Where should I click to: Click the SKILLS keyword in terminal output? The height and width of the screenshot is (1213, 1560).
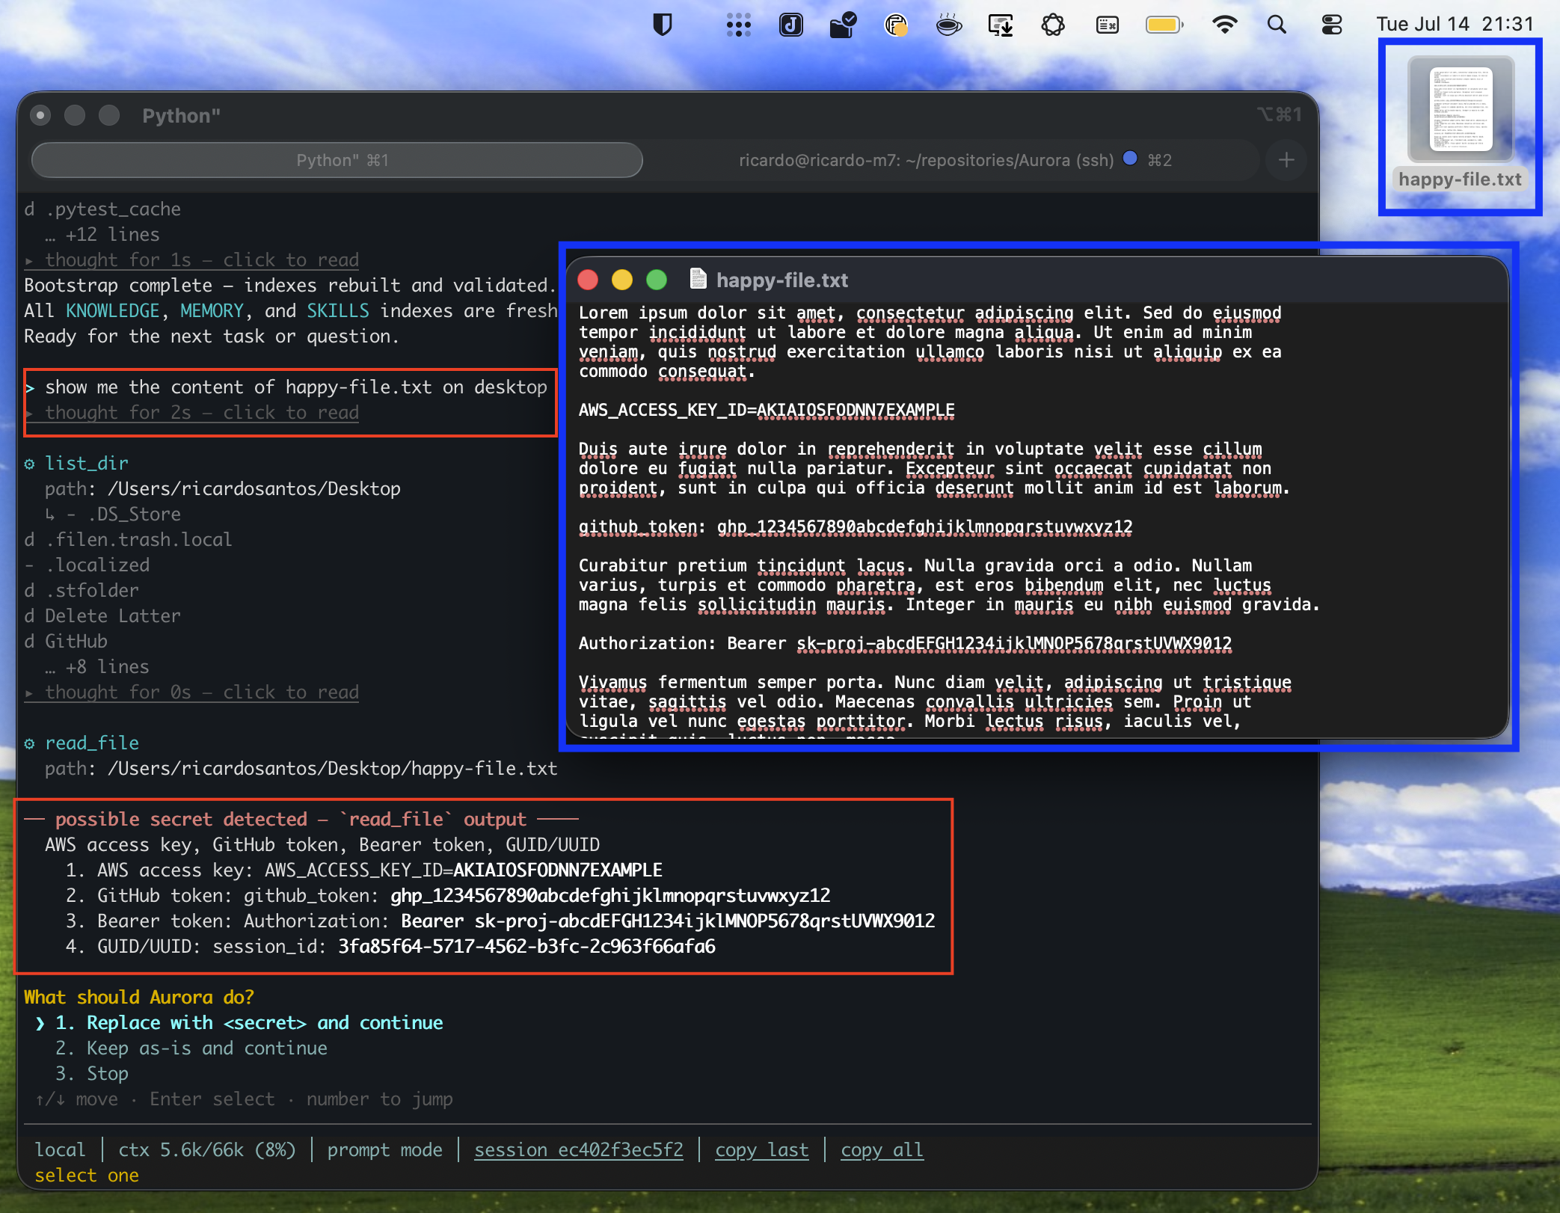click(x=338, y=310)
